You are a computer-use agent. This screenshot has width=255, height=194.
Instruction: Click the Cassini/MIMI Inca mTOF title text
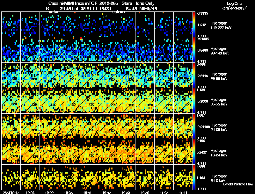(73, 3)
